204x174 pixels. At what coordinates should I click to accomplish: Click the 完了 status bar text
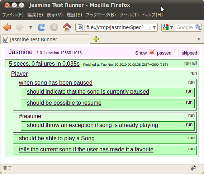pos(8,168)
